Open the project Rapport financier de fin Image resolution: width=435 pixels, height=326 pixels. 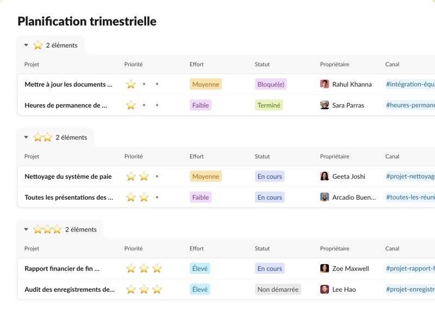point(63,268)
